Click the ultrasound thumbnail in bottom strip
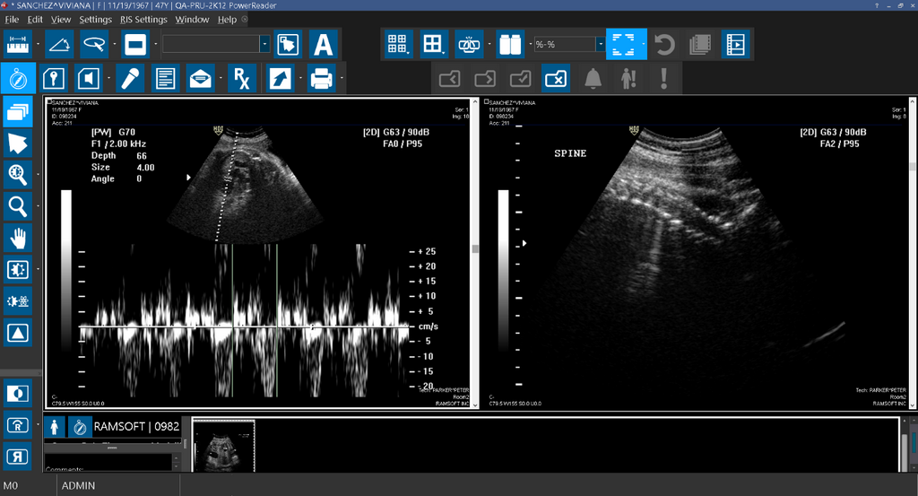Image resolution: width=918 pixels, height=496 pixels. (x=224, y=444)
